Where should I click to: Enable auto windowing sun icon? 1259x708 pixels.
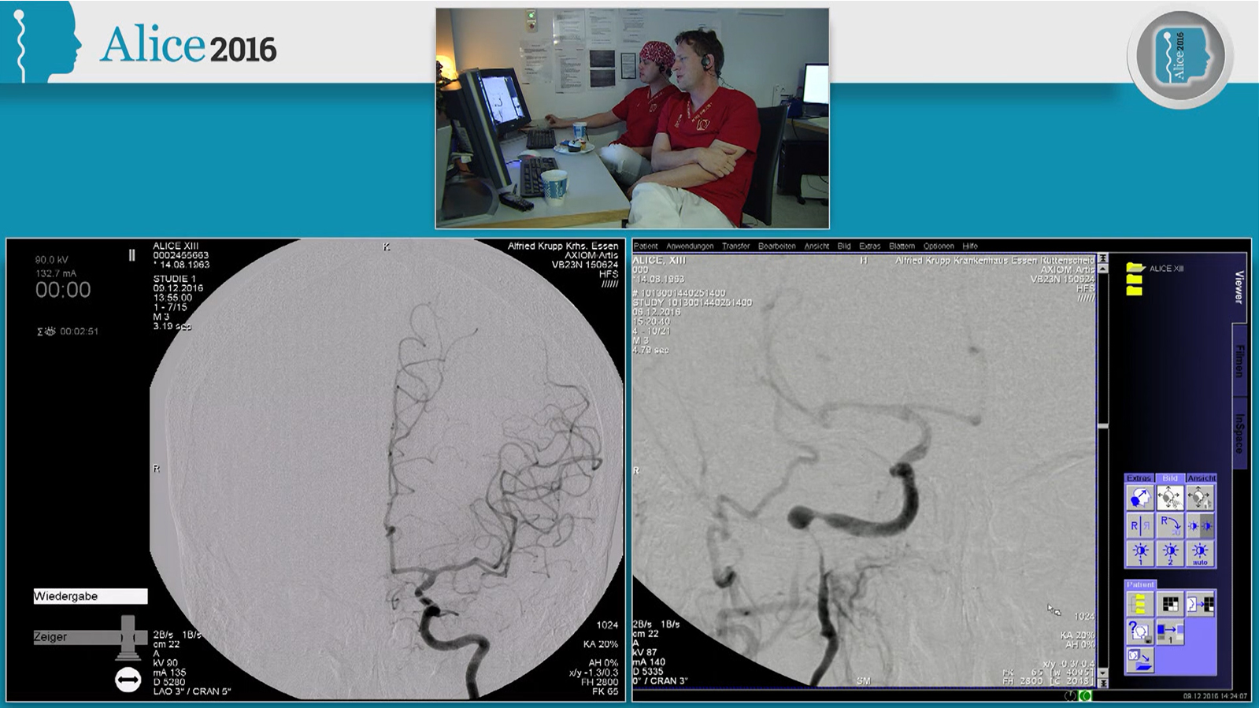1200,553
